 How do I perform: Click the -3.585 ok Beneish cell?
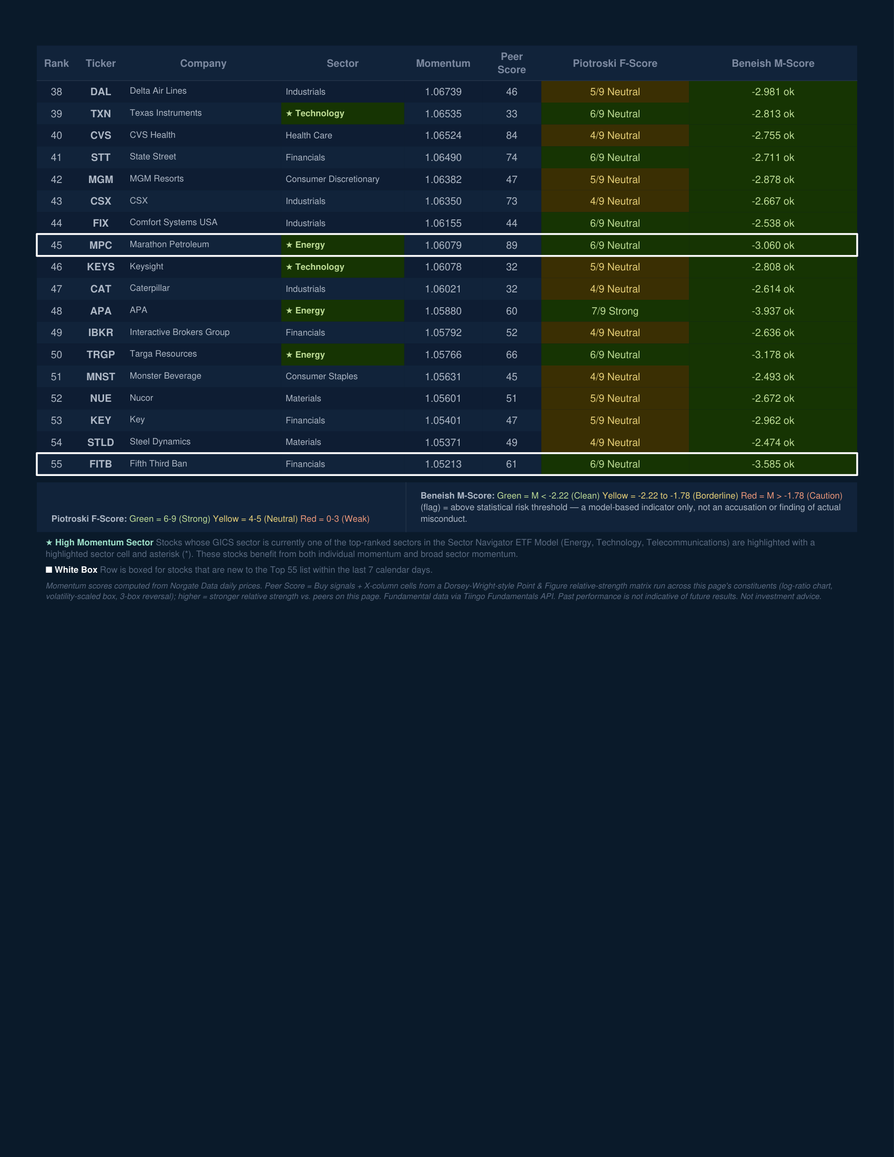pos(773,464)
